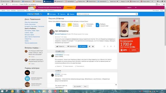
Task: Open the YouTube audience leader question
Action: coord(36,60)
